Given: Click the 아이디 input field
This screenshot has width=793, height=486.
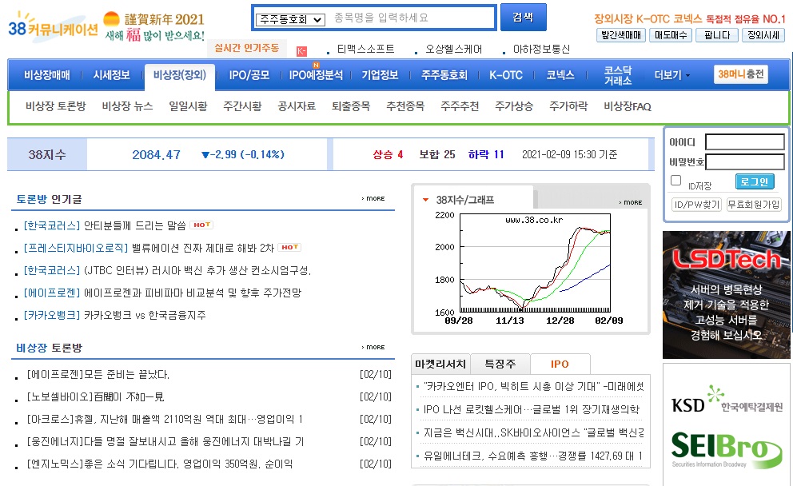Looking at the screenshot, I should pyautogui.click(x=744, y=142).
